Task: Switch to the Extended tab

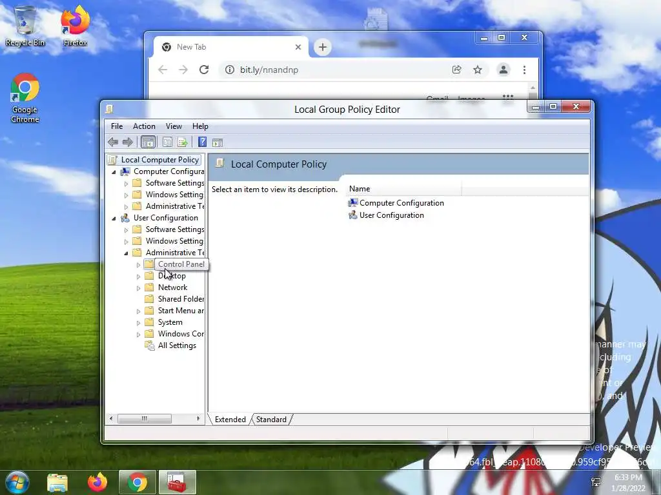Action: [230, 419]
